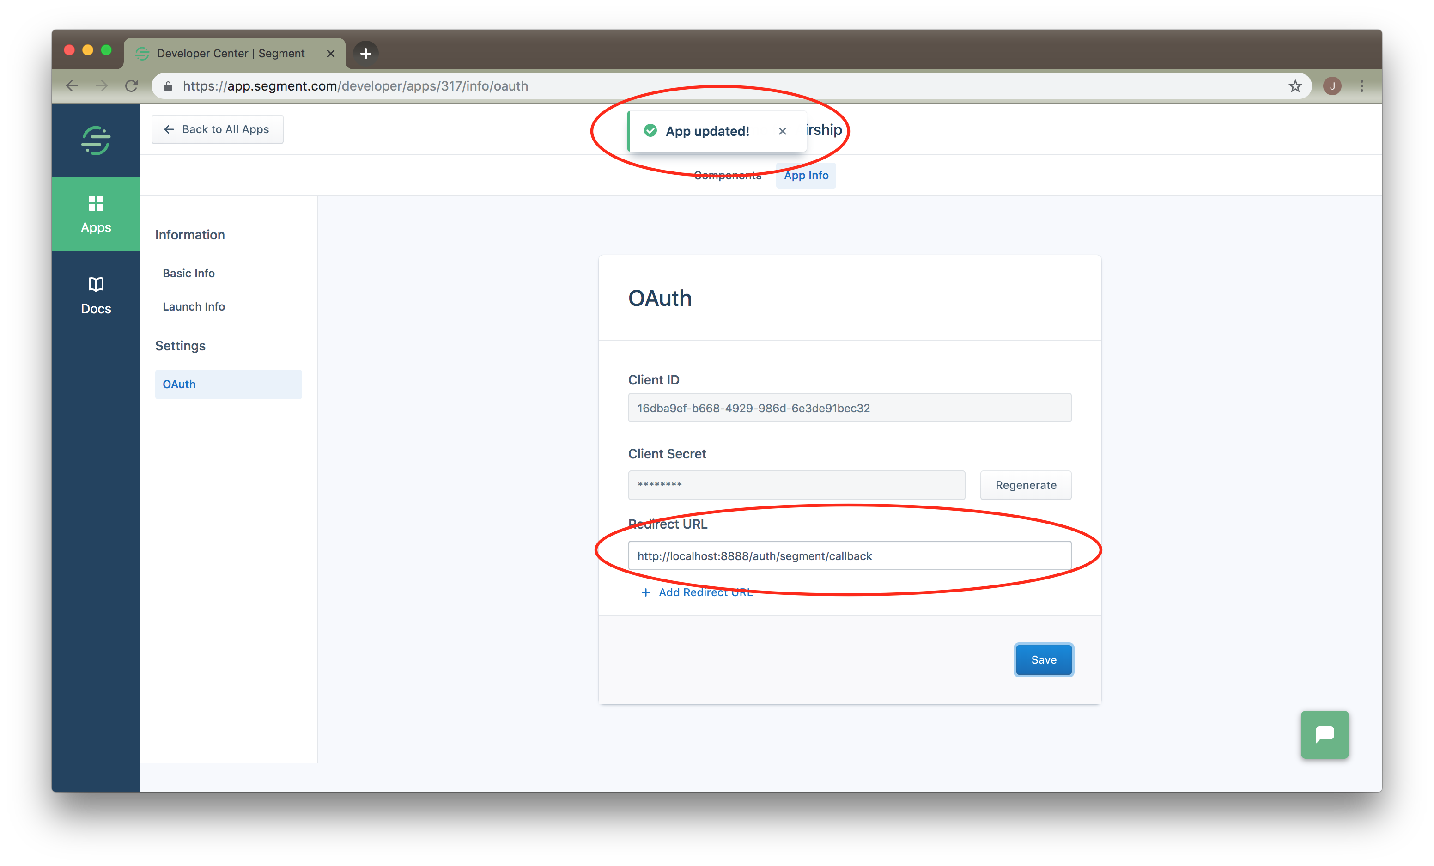Open the Docs section in sidebar

pyautogui.click(x=96, y=296)
